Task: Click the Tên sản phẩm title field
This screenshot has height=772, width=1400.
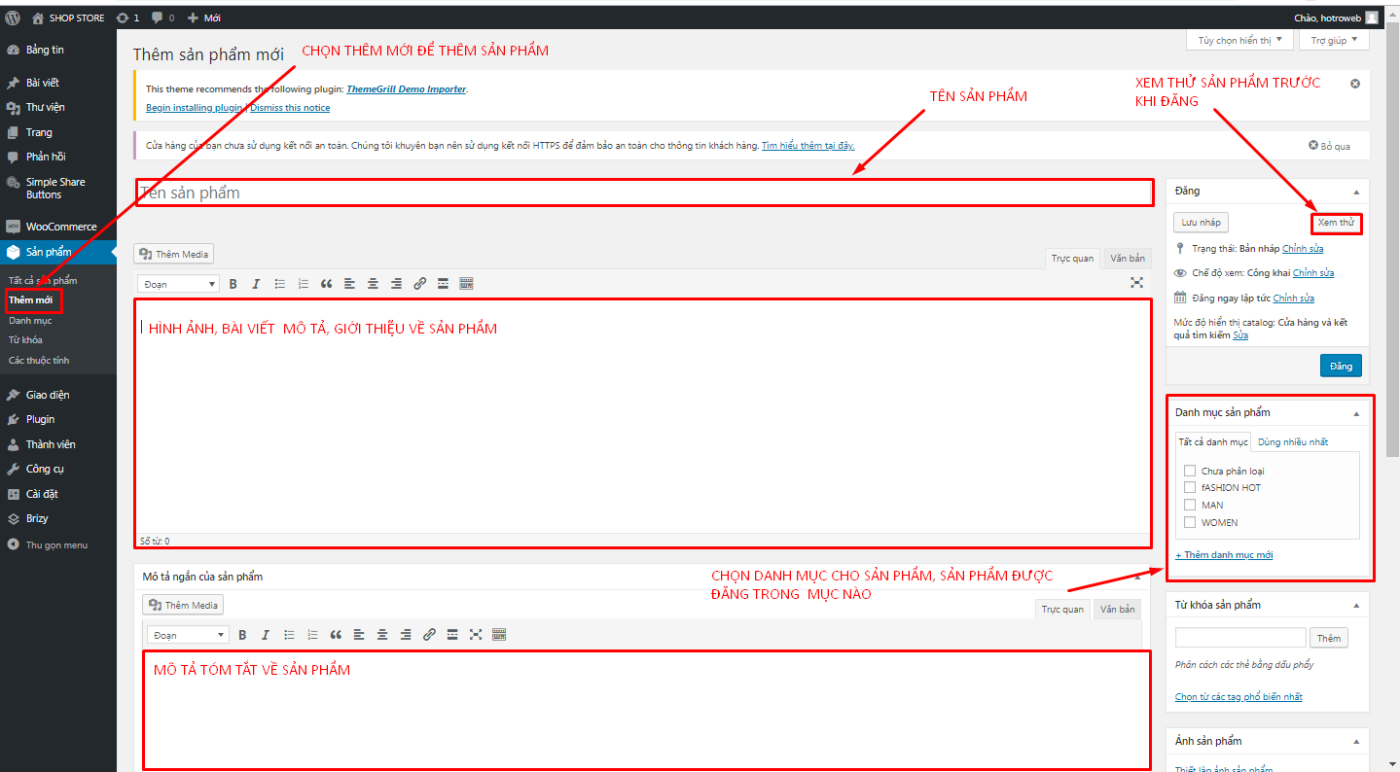Action: pos(643,193)
